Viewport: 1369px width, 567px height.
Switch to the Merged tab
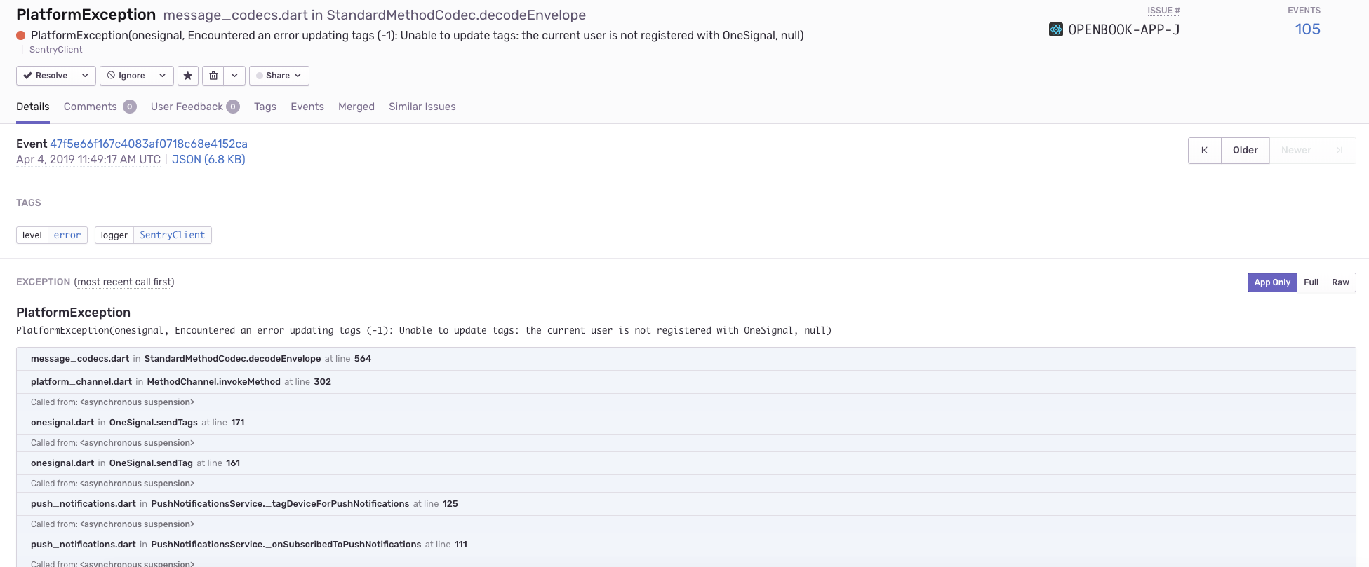click(356, 107)
